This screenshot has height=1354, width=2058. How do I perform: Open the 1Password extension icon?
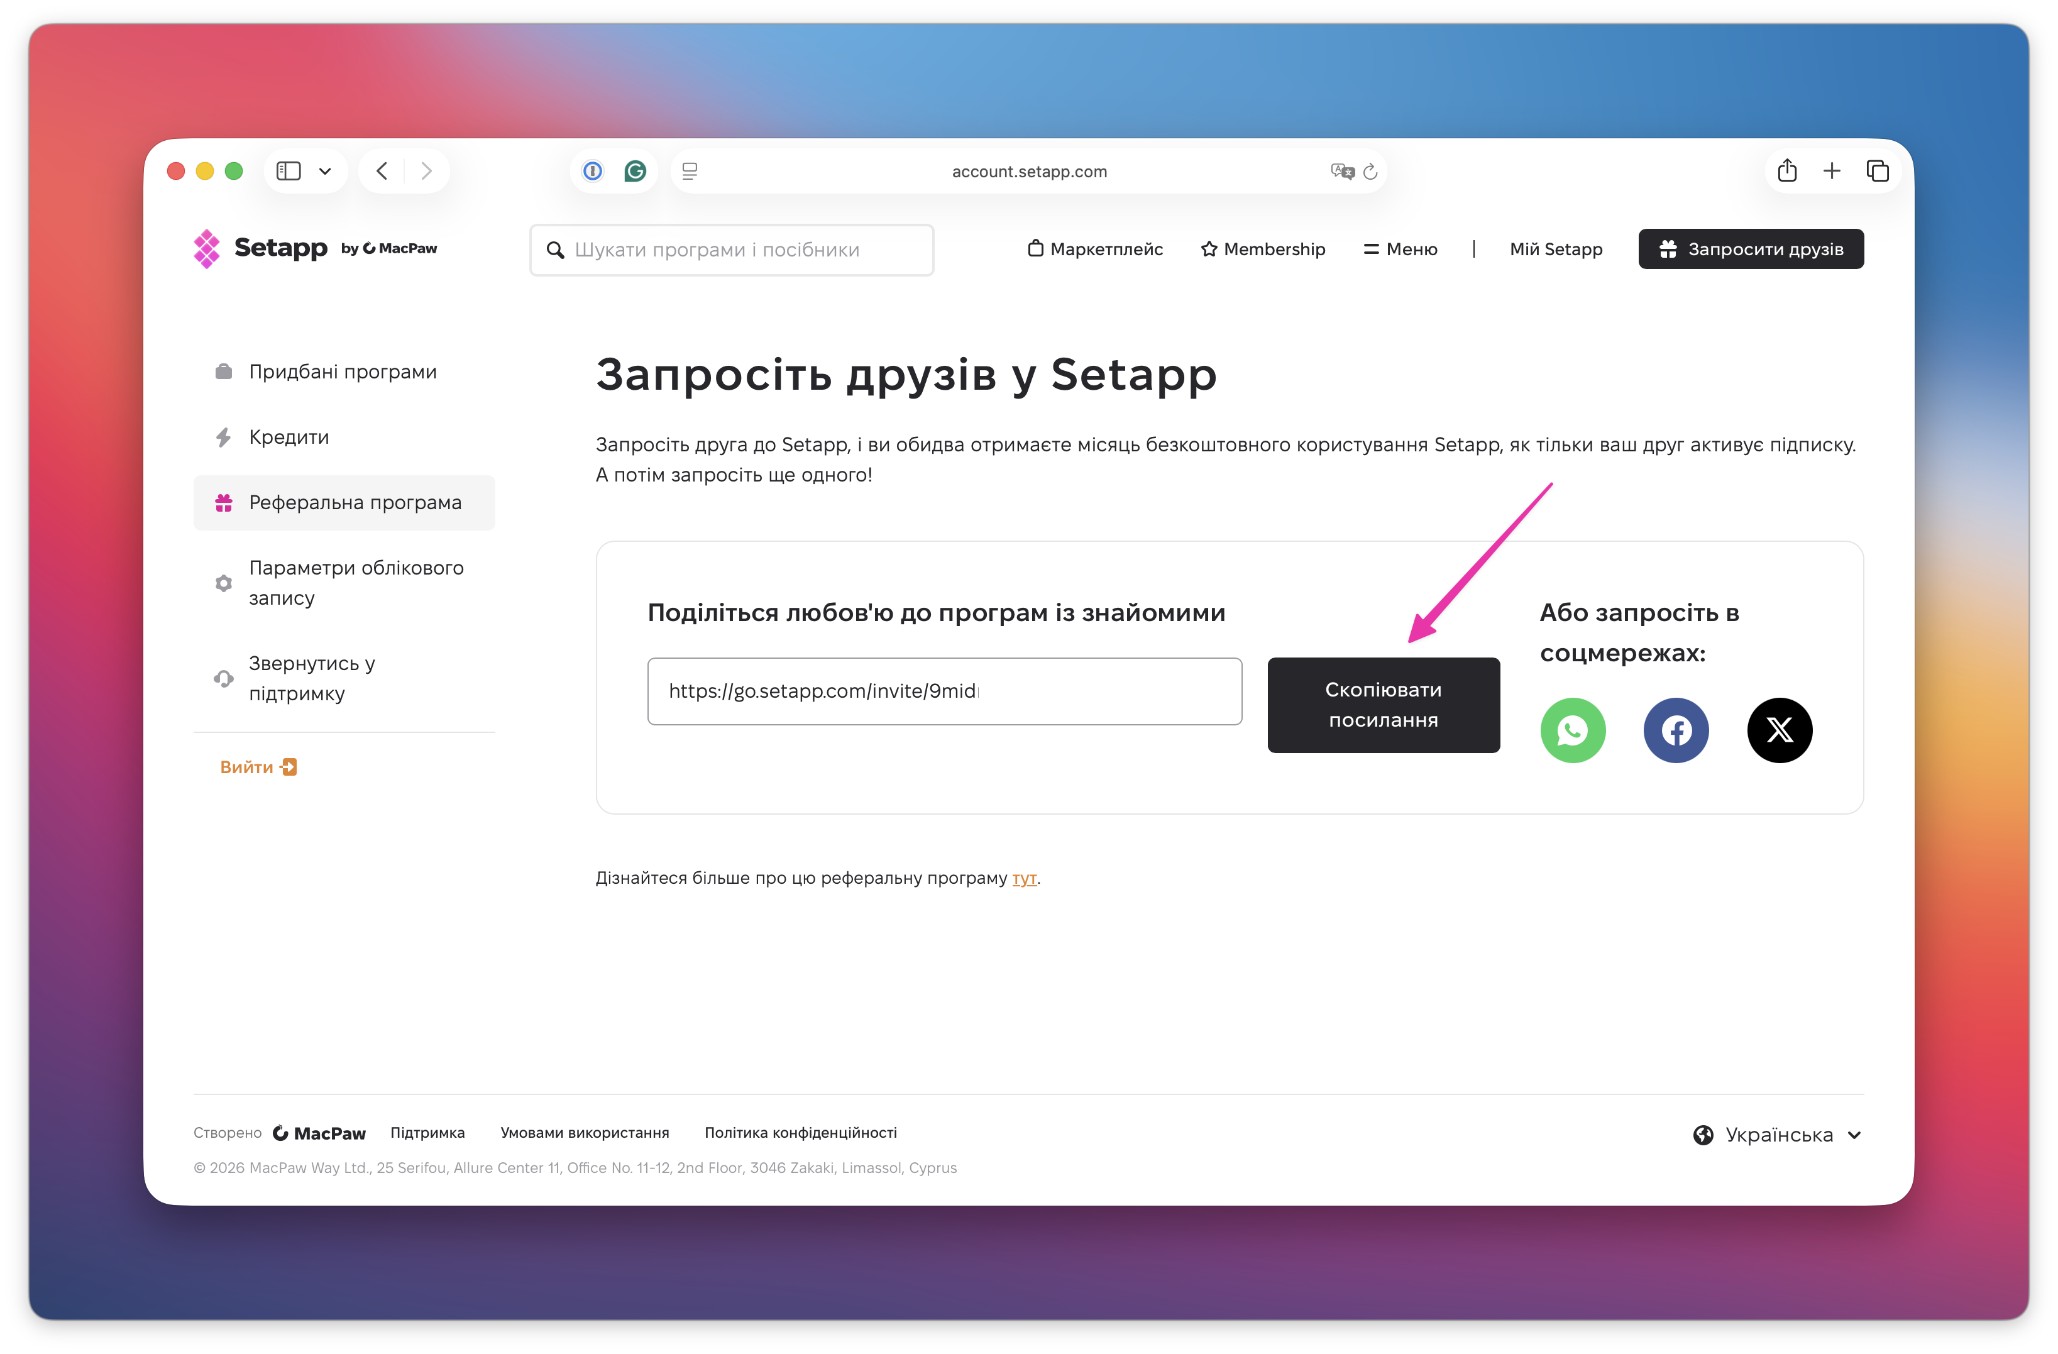point(592,171)
